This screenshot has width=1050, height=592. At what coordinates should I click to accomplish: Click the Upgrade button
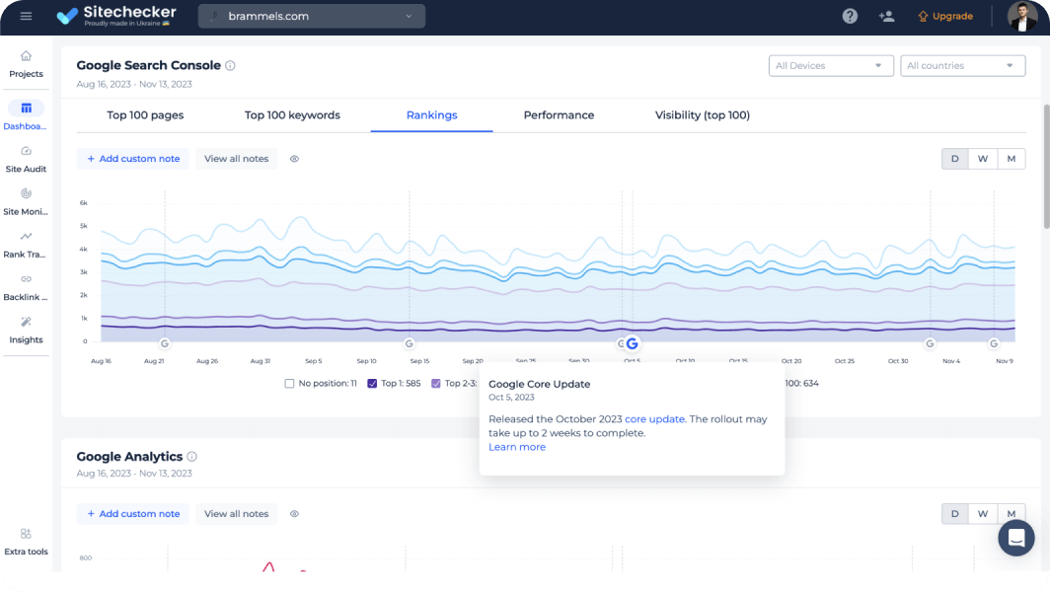[x=944, y=16]
